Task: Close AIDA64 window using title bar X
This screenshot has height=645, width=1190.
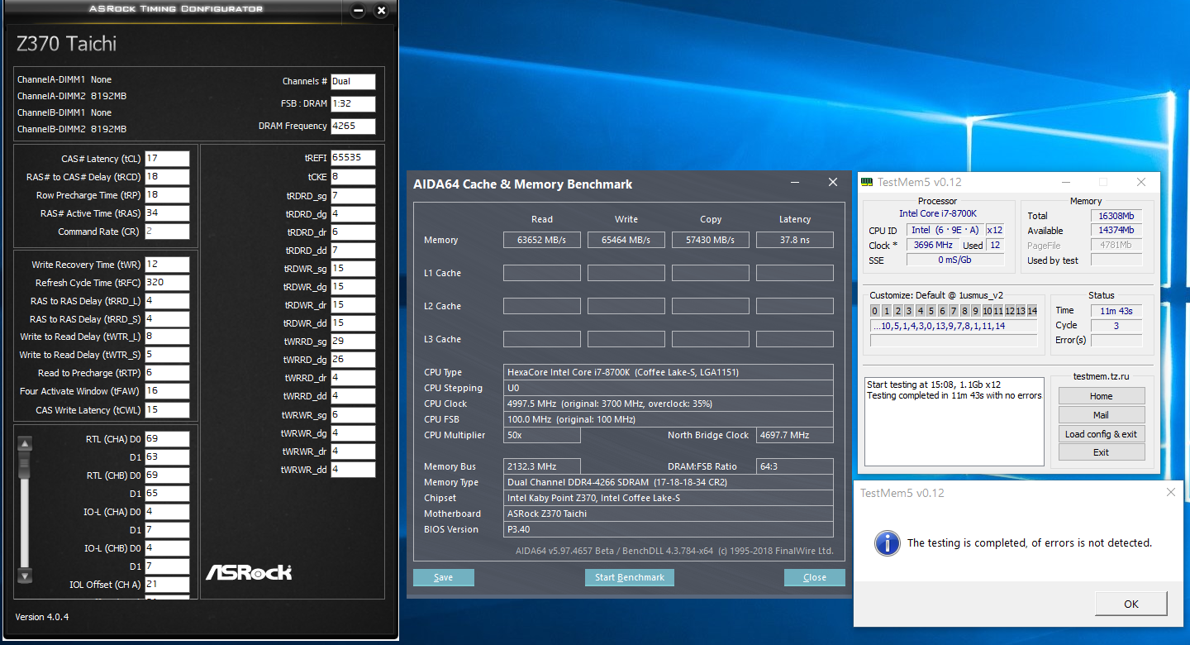Action: pyautogui.click(x=833, y=183)
